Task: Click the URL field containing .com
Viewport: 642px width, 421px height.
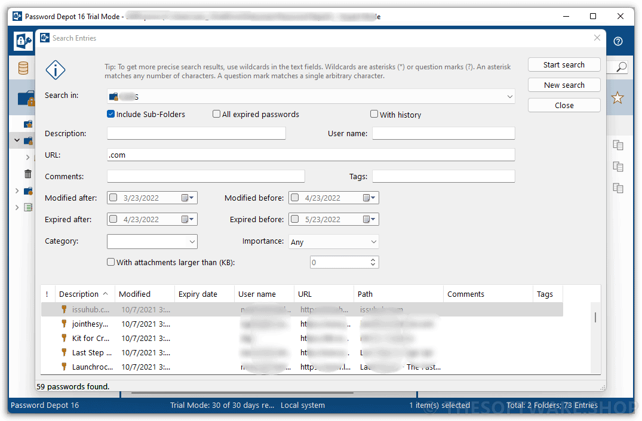Action: (x=311, y=155)
